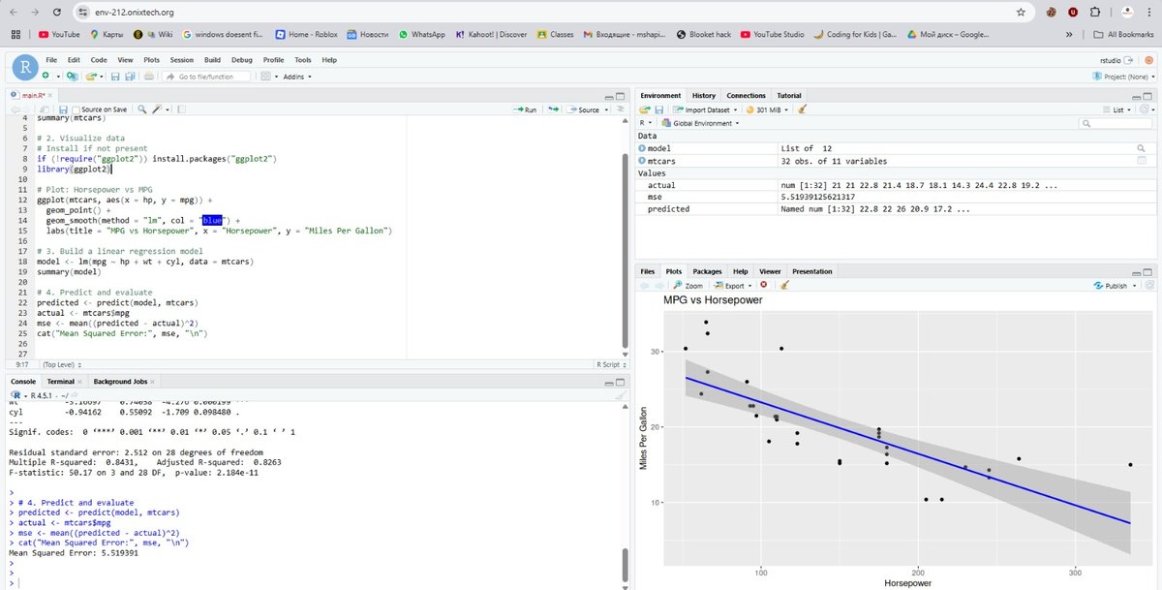Open All Bookmarks folder
1162x590 pixels.
1122,34
